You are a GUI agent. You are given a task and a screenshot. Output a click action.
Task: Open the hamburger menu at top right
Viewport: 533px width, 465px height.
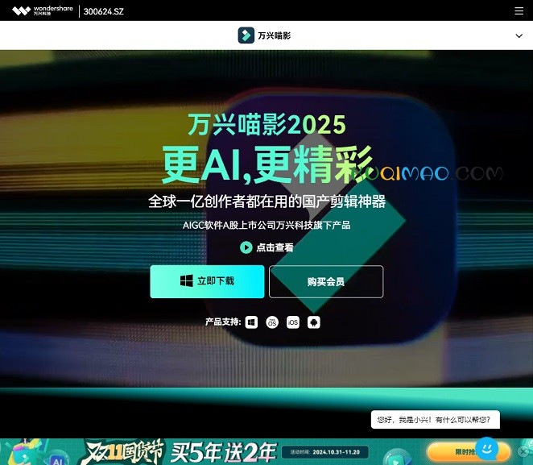[x=519, y=11]
